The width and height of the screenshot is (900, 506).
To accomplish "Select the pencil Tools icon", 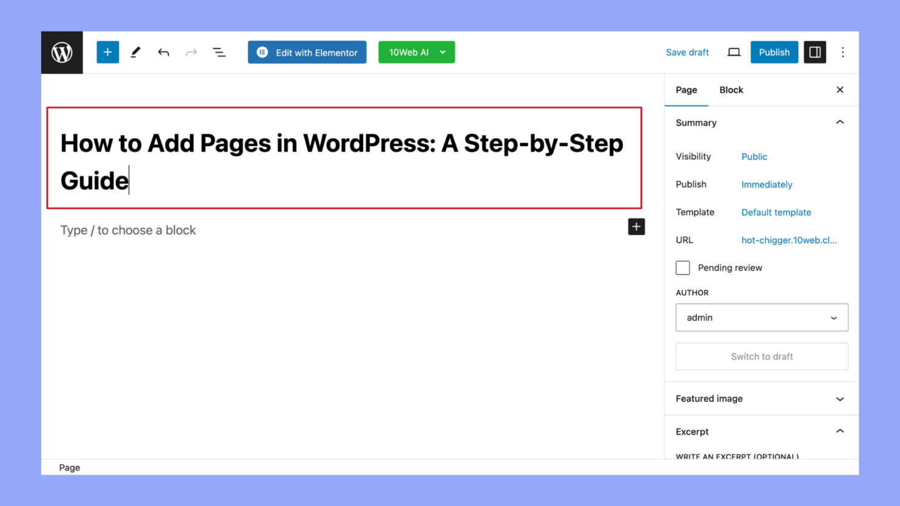I will [x=135, y=52].
